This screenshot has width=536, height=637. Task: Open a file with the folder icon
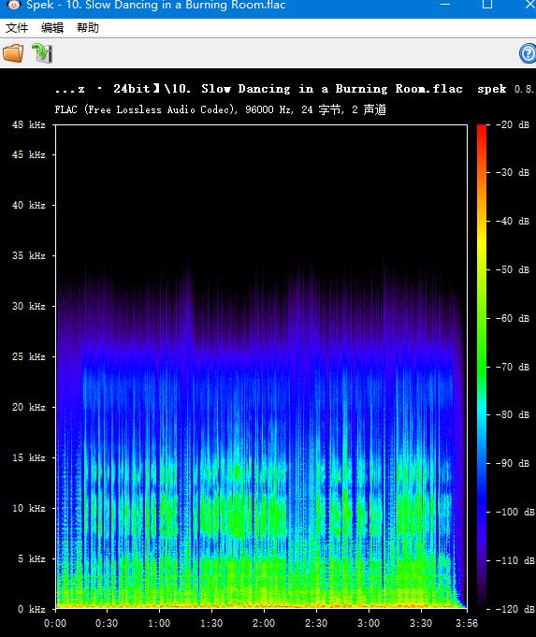click(x=13, y=53)
